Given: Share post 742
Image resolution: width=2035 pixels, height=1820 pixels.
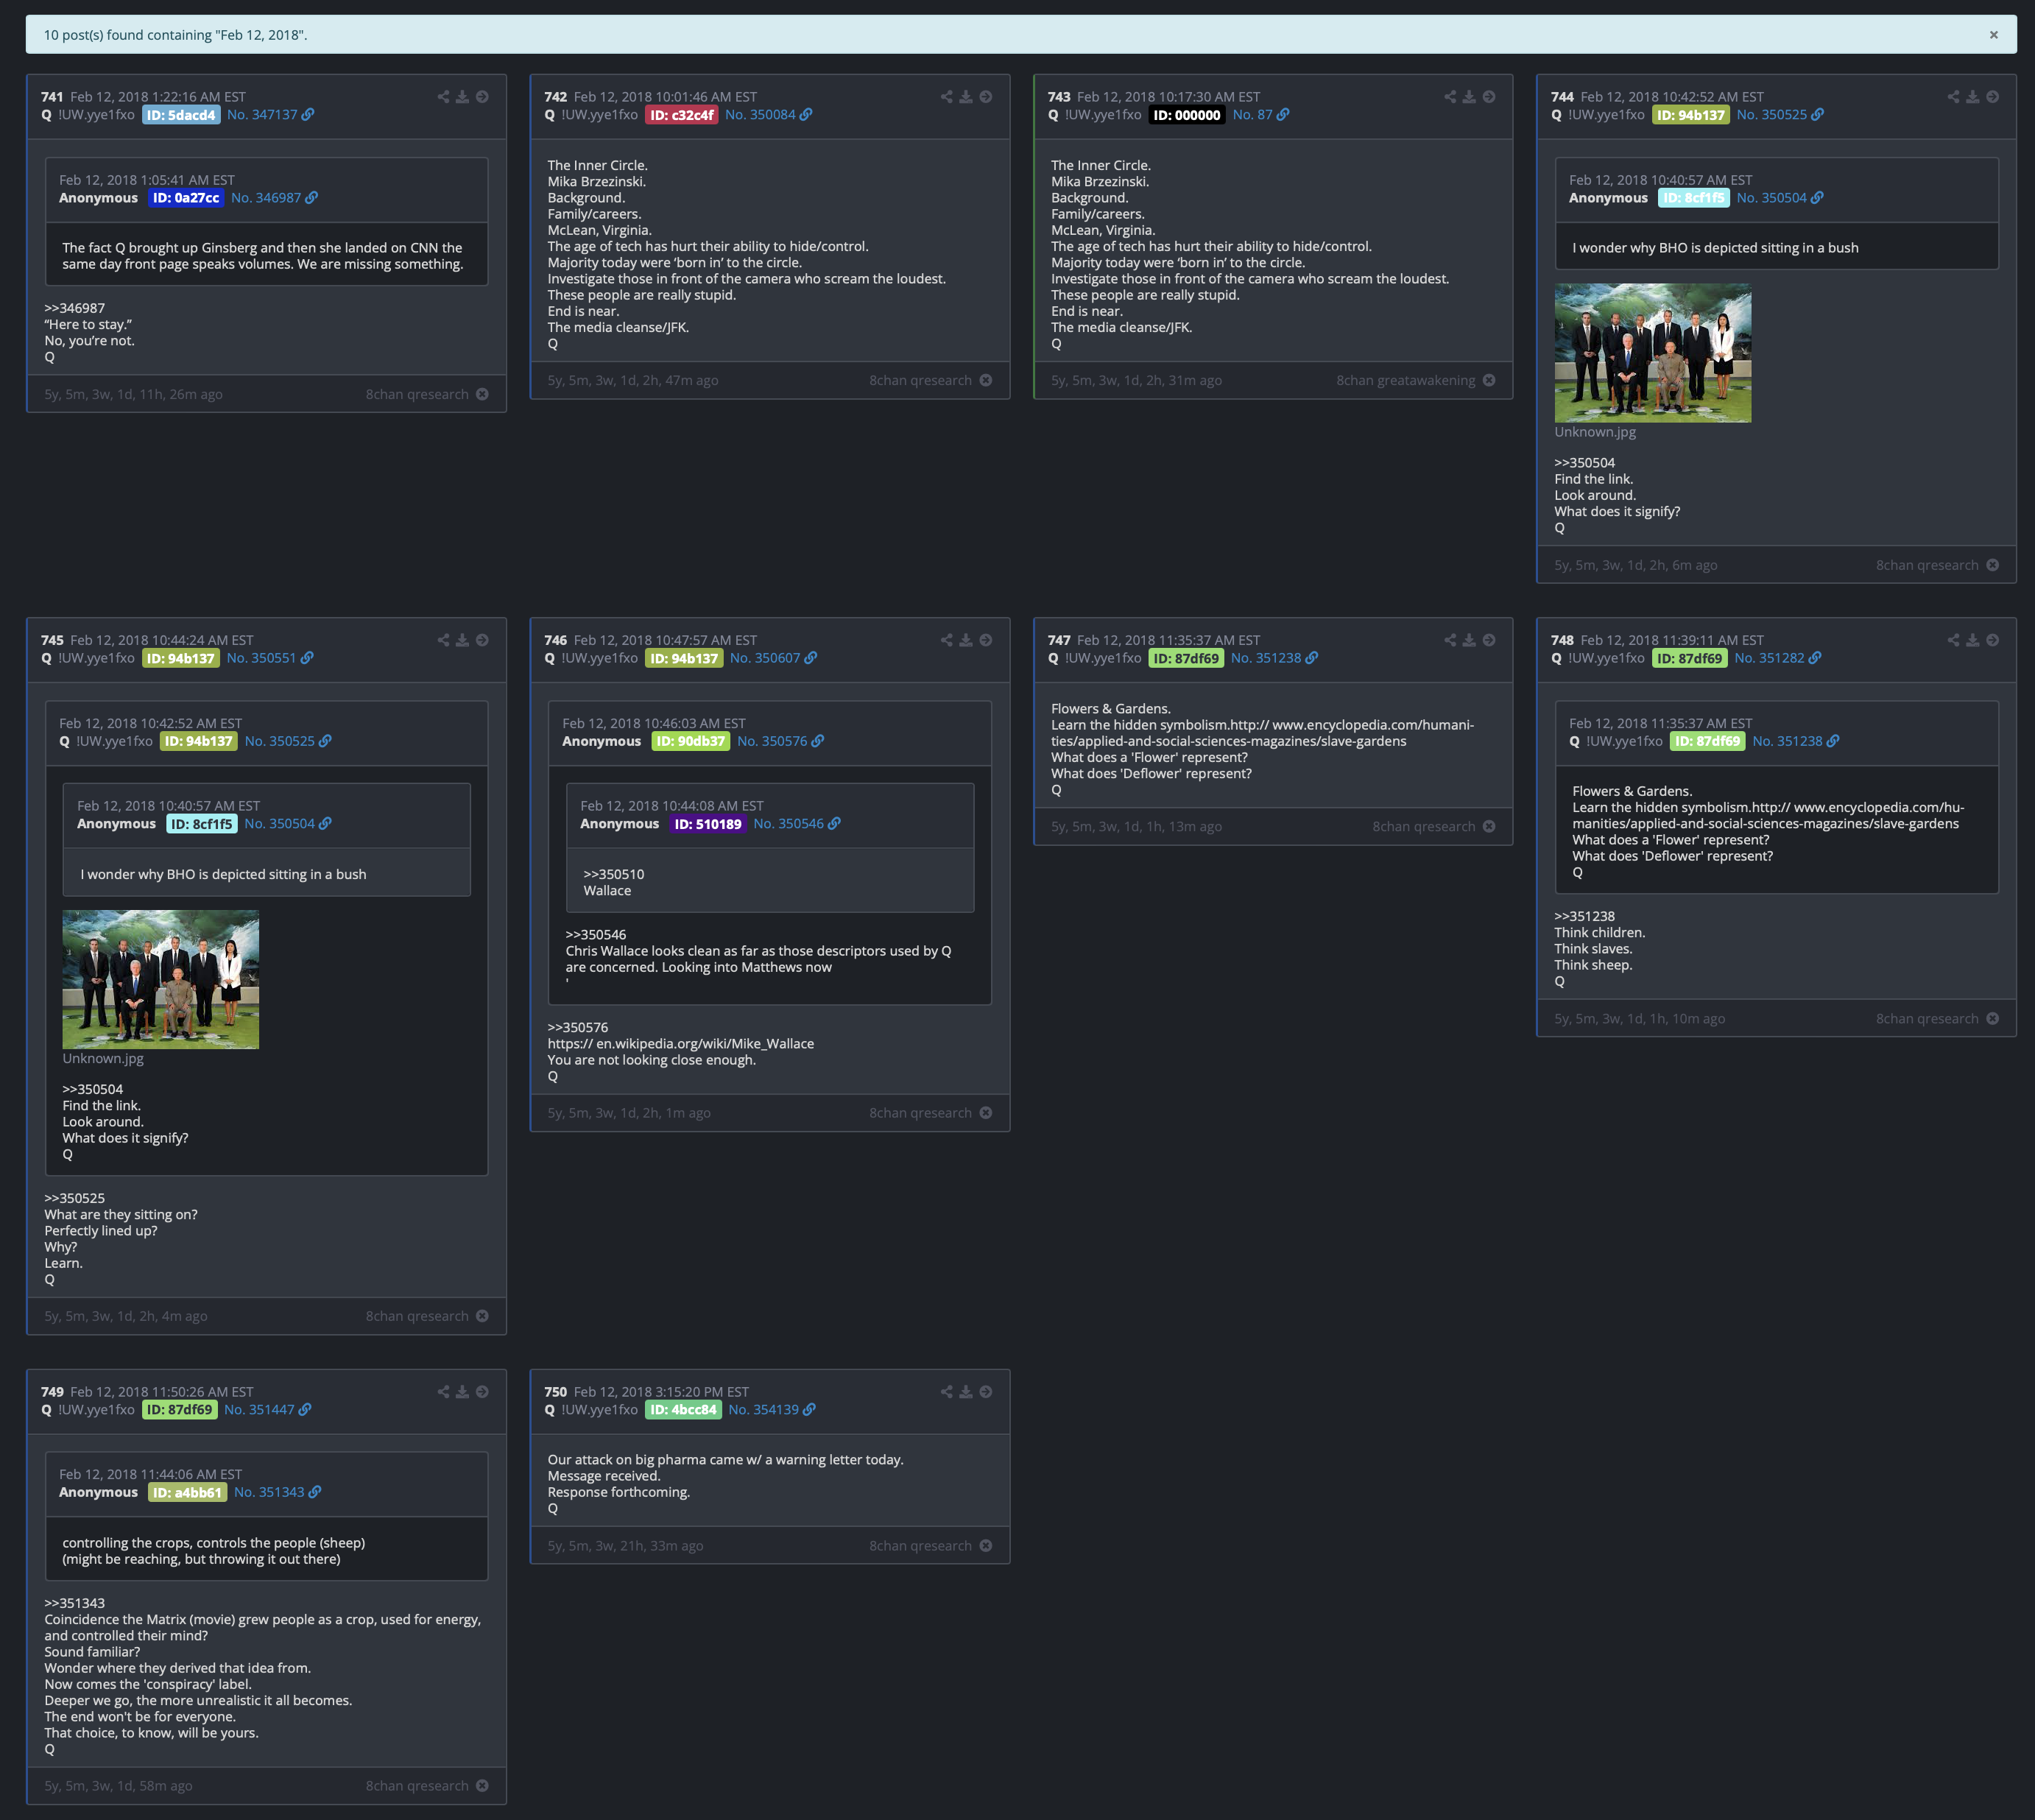Looking at the screenshot, I should pyautogui.click(x=946, y=97).
